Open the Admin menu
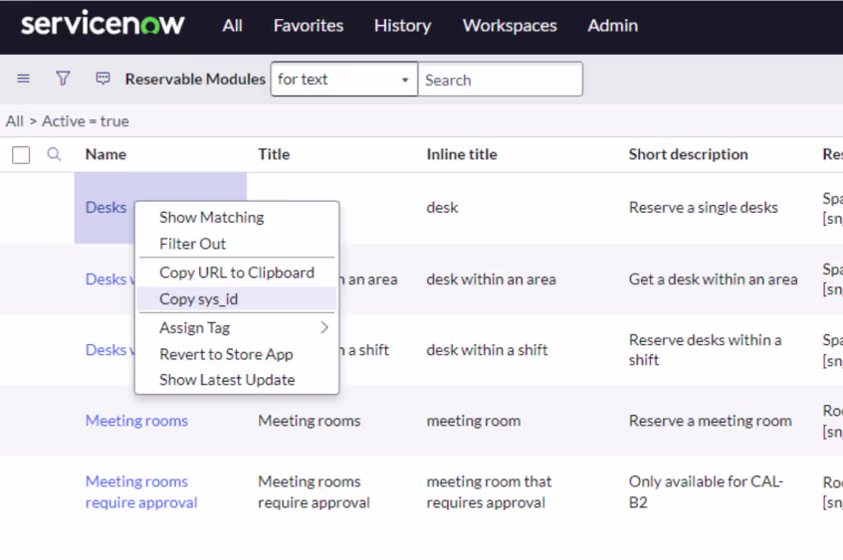This screenshot has width=843, height=560. [612, 25]
